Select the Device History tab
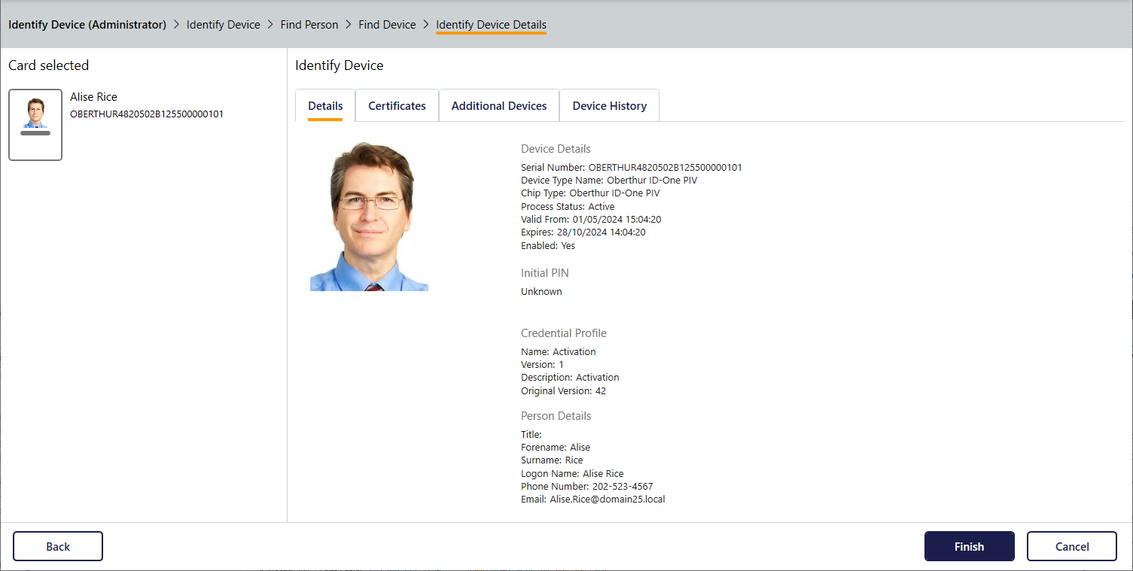1133x571 pixels. pos(609,106)
